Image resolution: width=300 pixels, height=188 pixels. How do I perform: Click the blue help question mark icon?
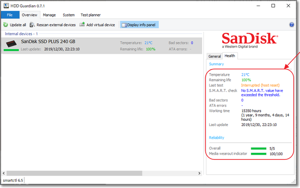(x=292, y=24)
